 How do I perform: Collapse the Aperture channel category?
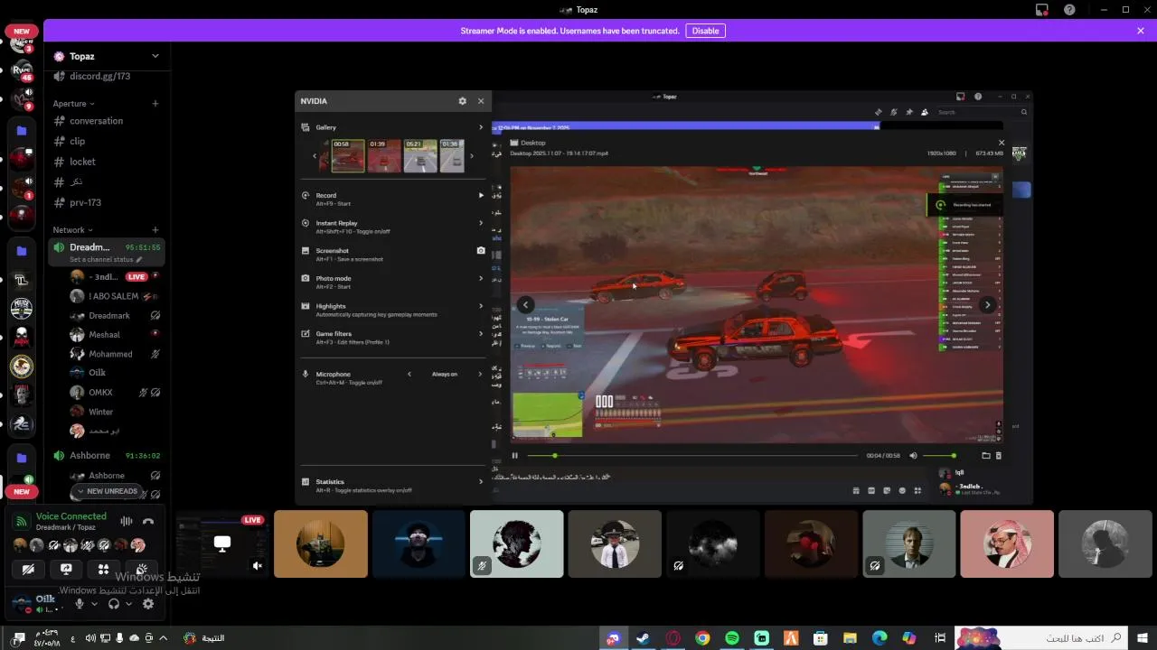(74, 104)
